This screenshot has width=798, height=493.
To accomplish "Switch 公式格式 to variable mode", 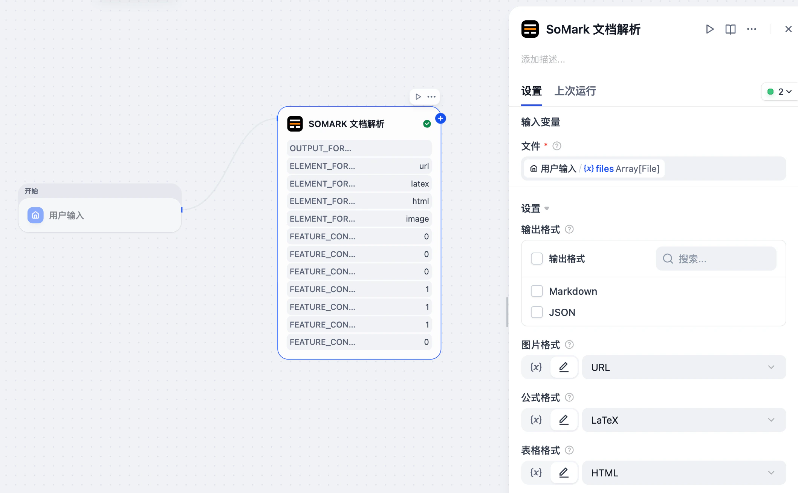I will 536,420.
